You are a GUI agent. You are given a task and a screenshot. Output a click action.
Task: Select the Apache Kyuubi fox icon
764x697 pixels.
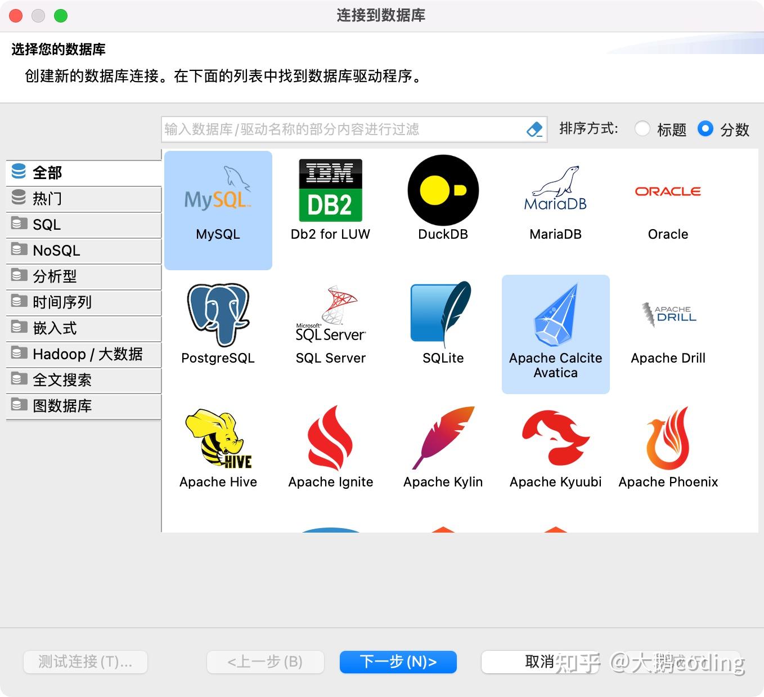(x=555, y=438)
